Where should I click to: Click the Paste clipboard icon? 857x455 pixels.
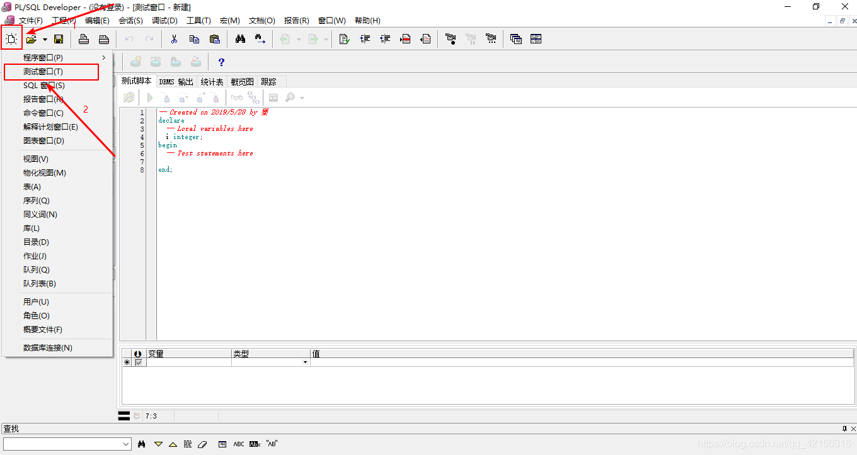pos(215,39)
